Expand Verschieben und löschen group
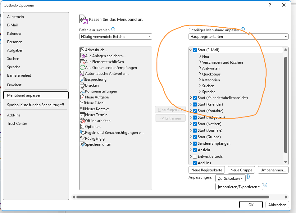Viewport: 296px width, 213px height. [200, 62]
